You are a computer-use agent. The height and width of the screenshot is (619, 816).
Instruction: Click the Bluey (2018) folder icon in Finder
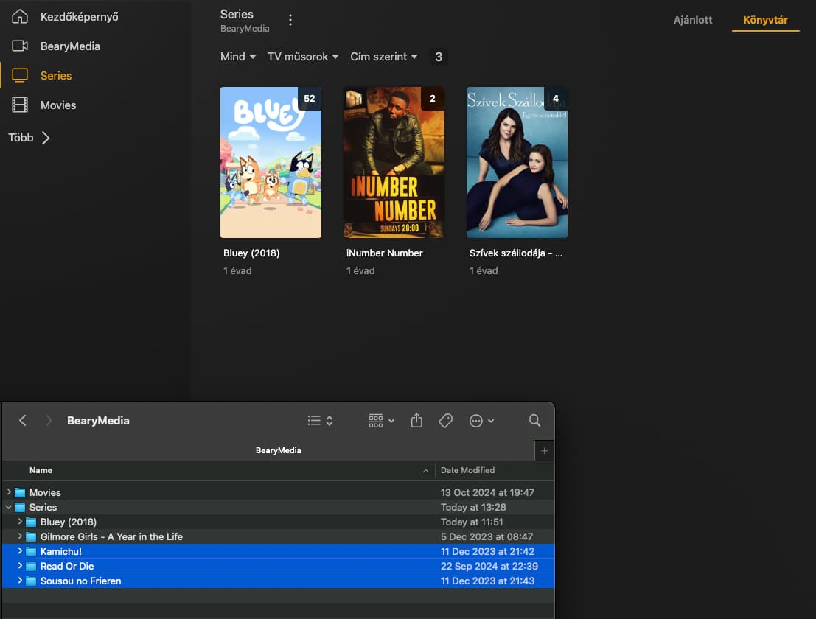[31, 522]
